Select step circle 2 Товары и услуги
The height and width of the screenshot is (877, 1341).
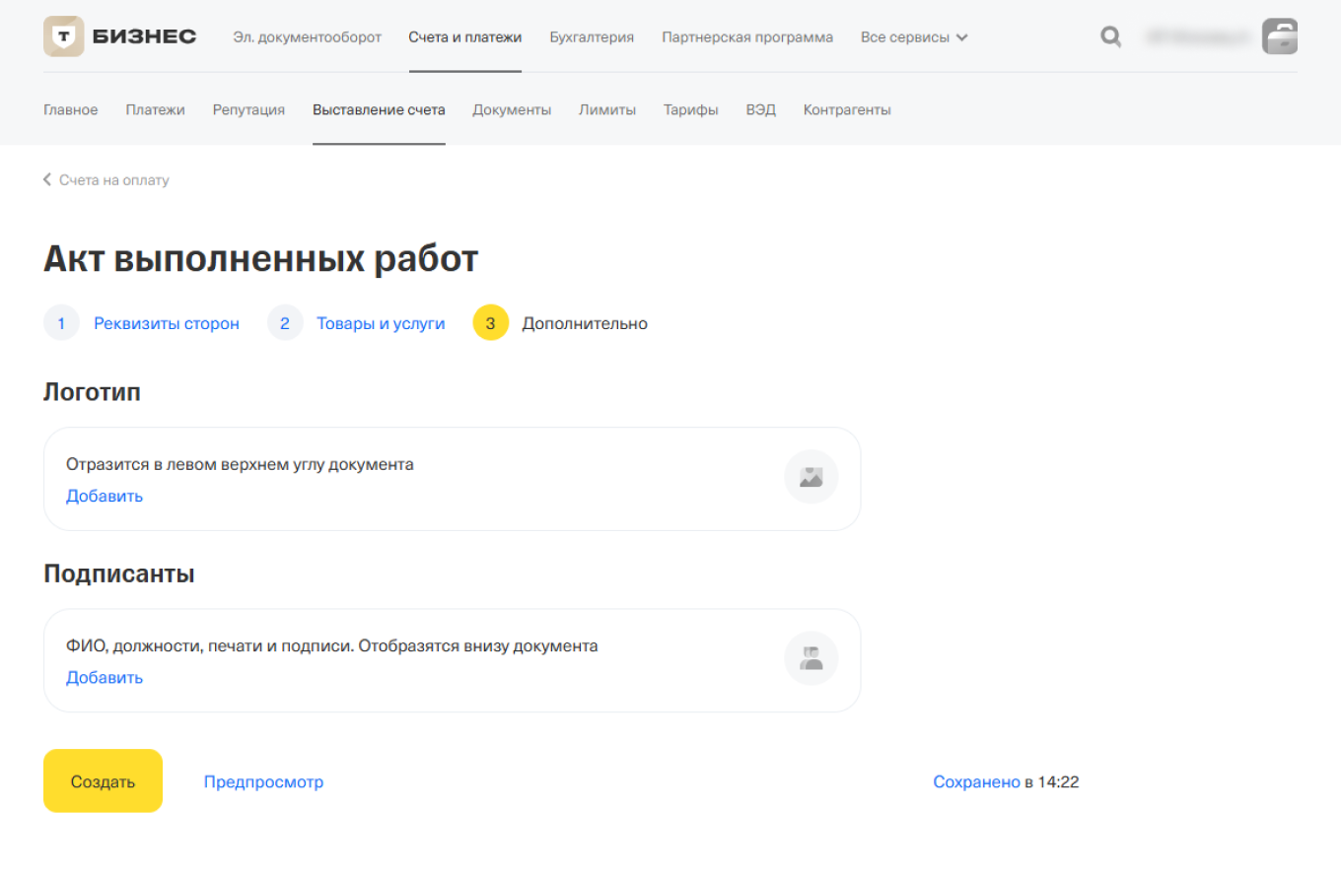(x=284, y=322)
